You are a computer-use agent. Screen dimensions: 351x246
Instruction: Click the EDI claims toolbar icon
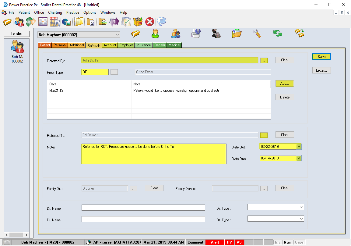(114, 22)
